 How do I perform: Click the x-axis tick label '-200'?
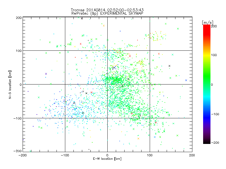23,155
